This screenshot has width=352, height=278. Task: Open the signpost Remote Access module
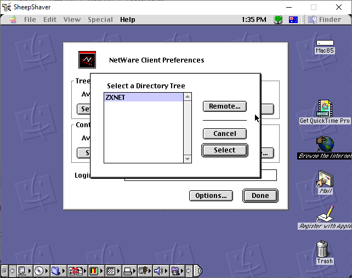145,271
